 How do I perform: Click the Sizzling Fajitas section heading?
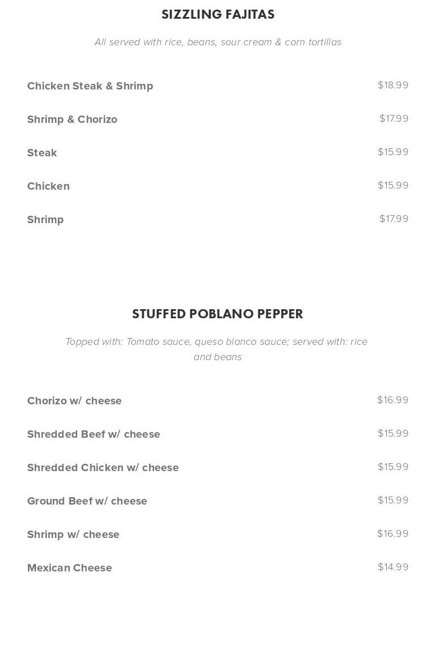click(218, 15)
